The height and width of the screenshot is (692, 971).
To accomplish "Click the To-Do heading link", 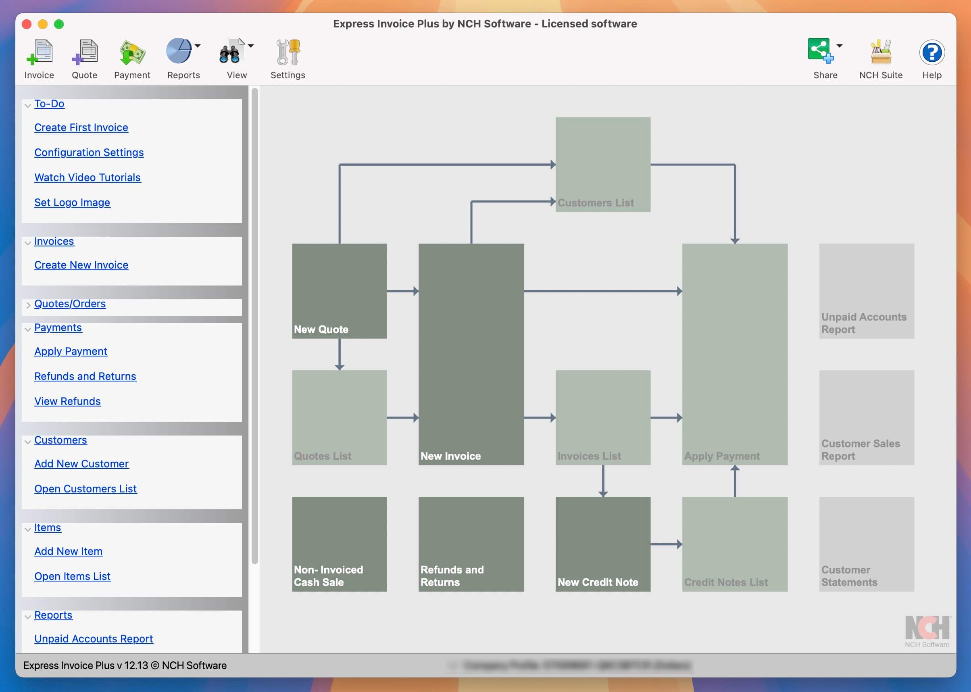I will pyautogui.click(x=50, y=104).
